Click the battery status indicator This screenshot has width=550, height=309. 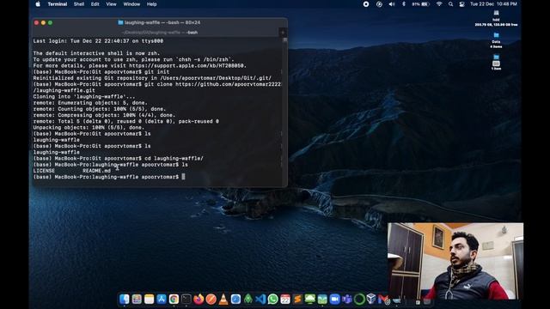point(420,4)
